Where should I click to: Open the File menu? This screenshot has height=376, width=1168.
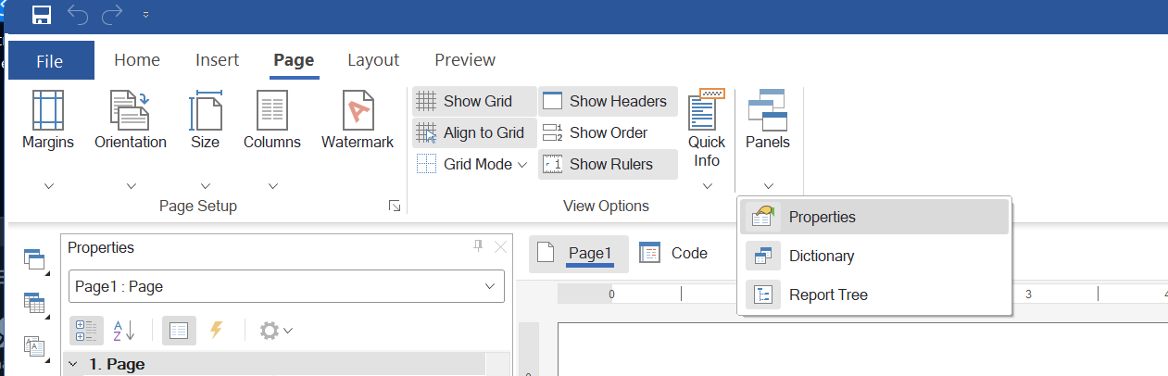pos(50,61)
